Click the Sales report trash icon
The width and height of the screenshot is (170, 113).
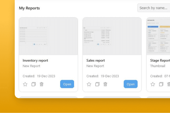click(x=105, y=84)
